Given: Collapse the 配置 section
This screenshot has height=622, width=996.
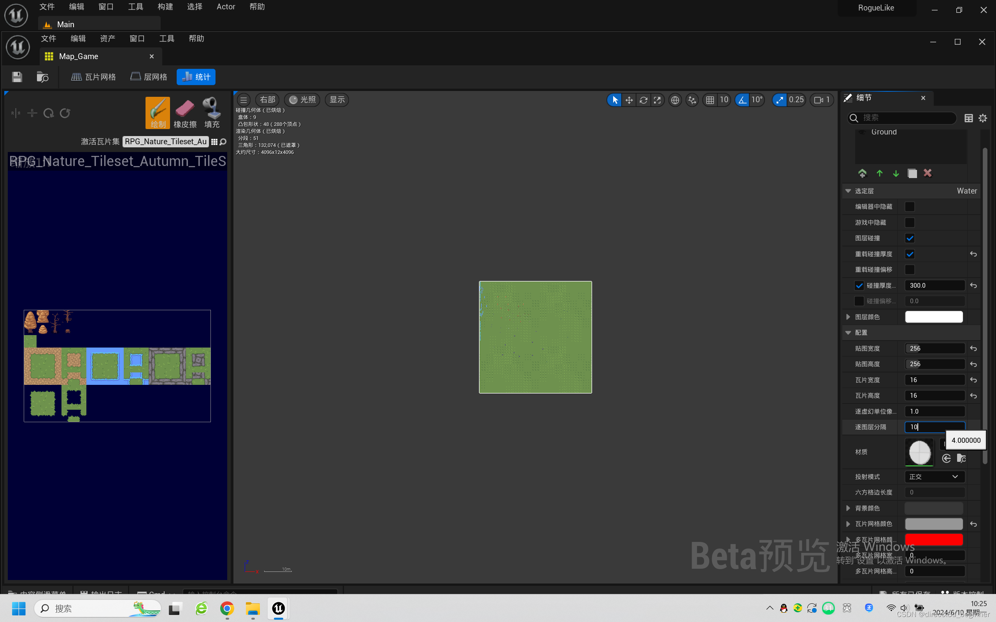Looking at the screenshot, I should (x=848, y=332).
